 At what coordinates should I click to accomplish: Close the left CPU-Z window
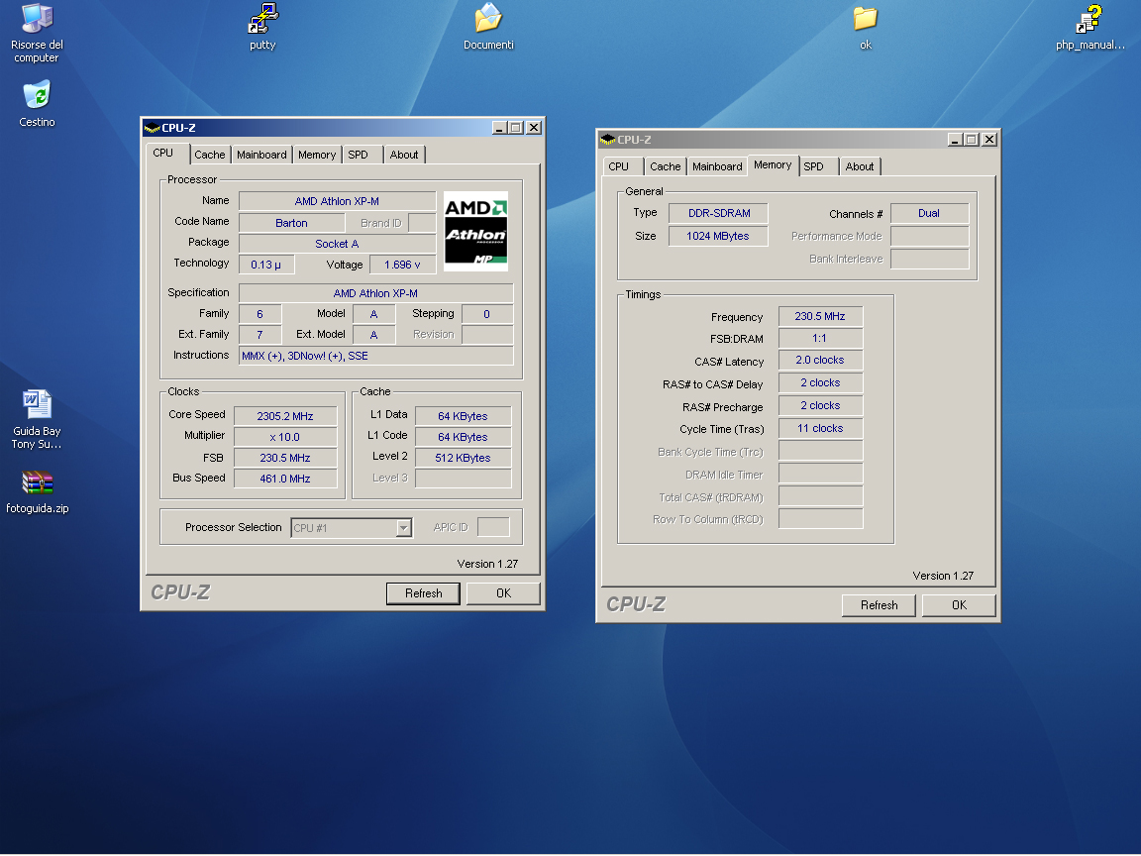click(534, 128)
